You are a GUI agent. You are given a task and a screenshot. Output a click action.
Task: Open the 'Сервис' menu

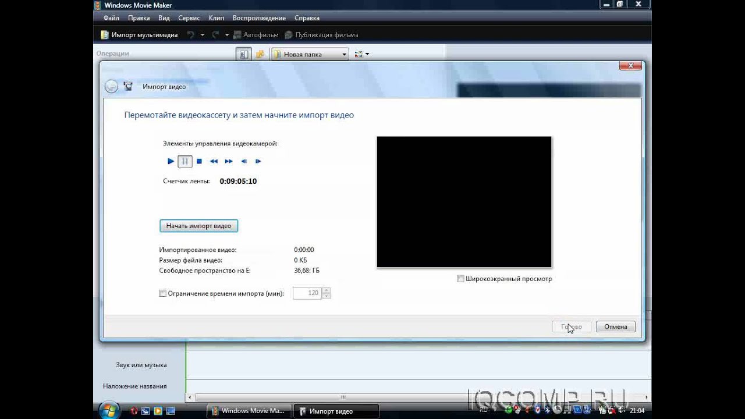189,18
